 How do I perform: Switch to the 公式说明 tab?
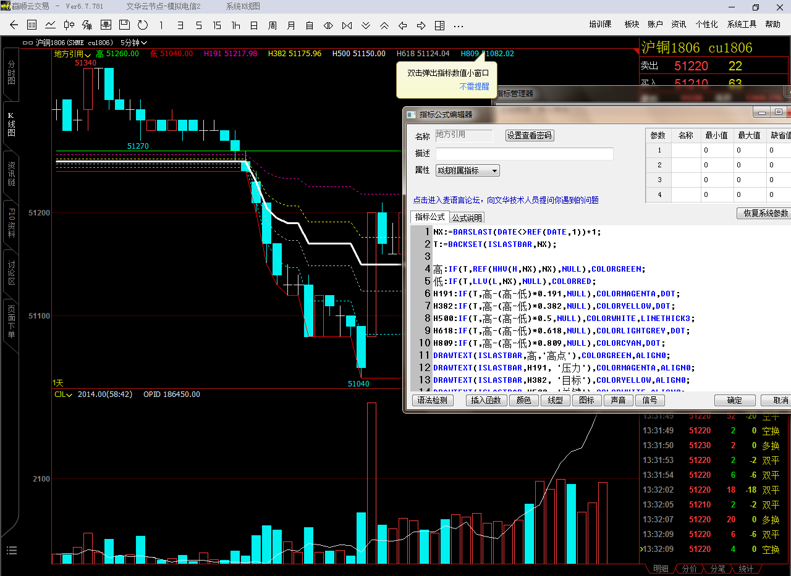pyautogui.click(x=467, y=217)
